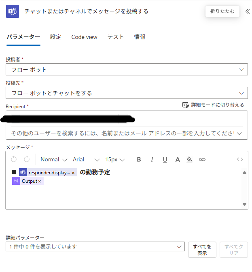Open the 投稿先 dropdown

coord(127,93)
